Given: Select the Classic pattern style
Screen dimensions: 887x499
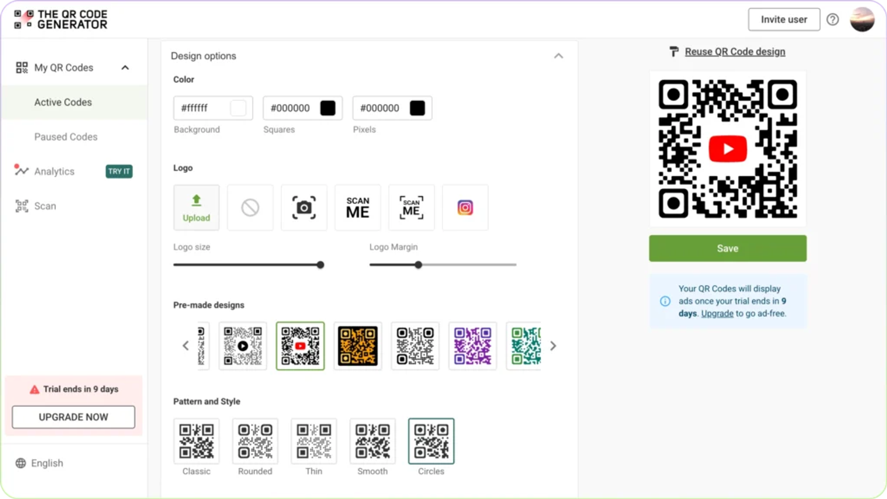Looking at the screenshot, I should [x=196, y=441].
